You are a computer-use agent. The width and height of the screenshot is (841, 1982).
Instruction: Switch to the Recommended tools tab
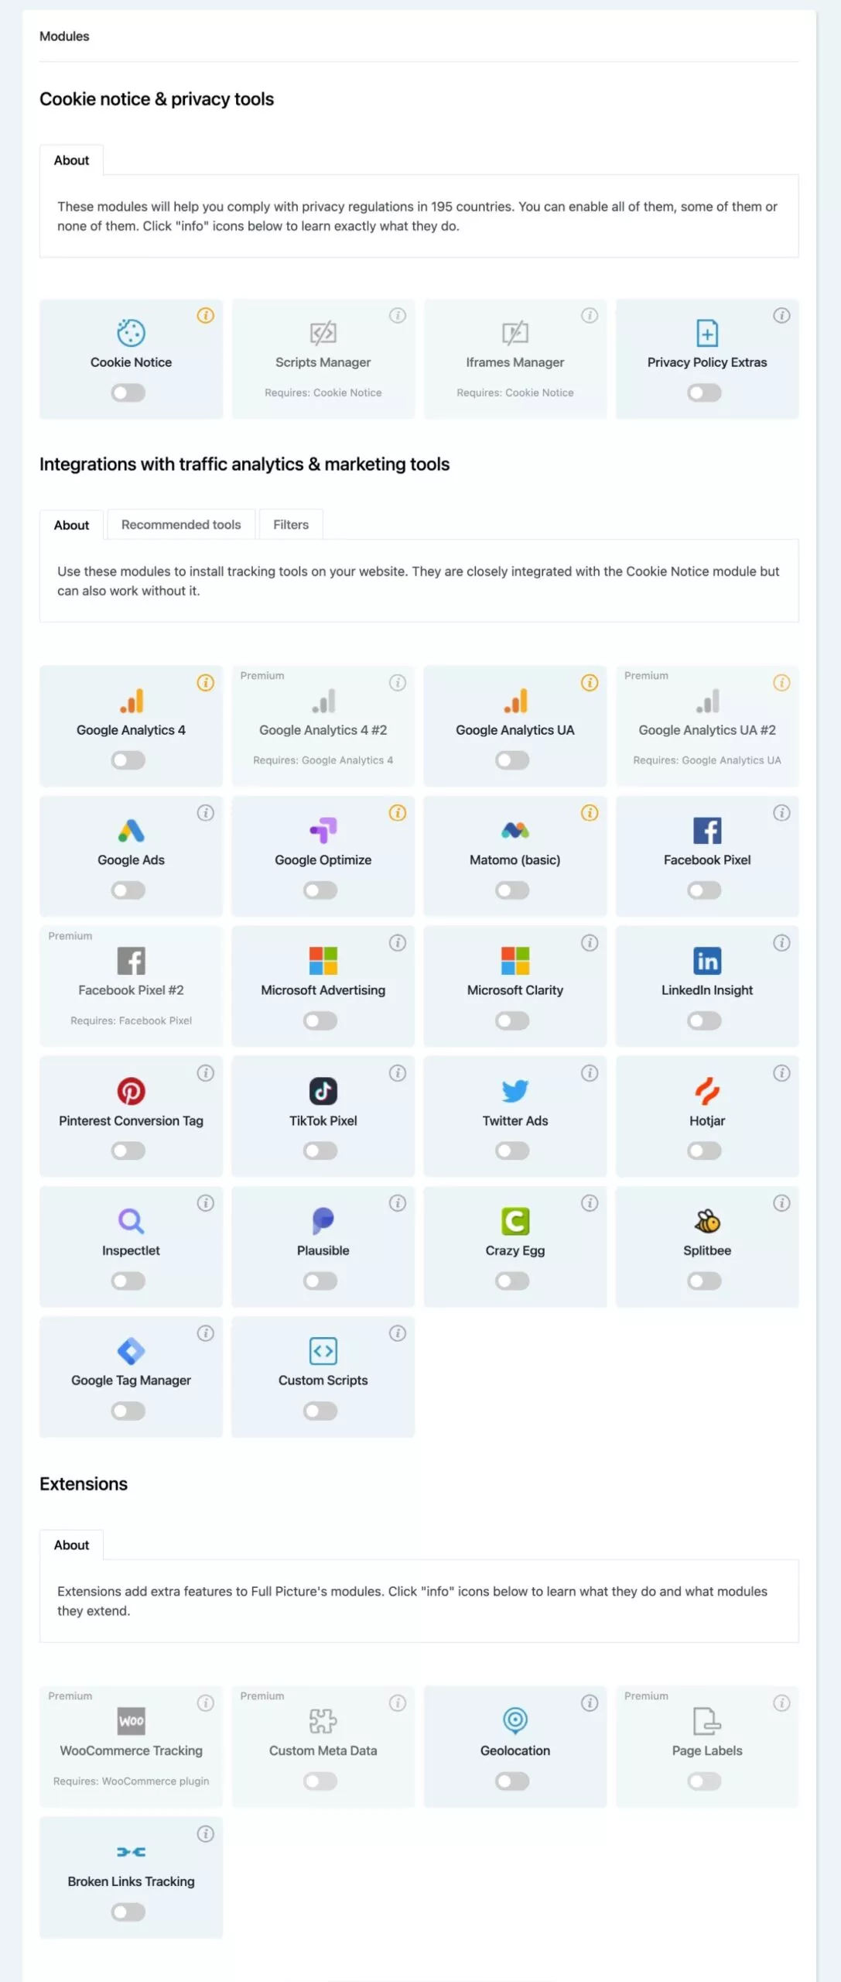click(x=181, y=524)
